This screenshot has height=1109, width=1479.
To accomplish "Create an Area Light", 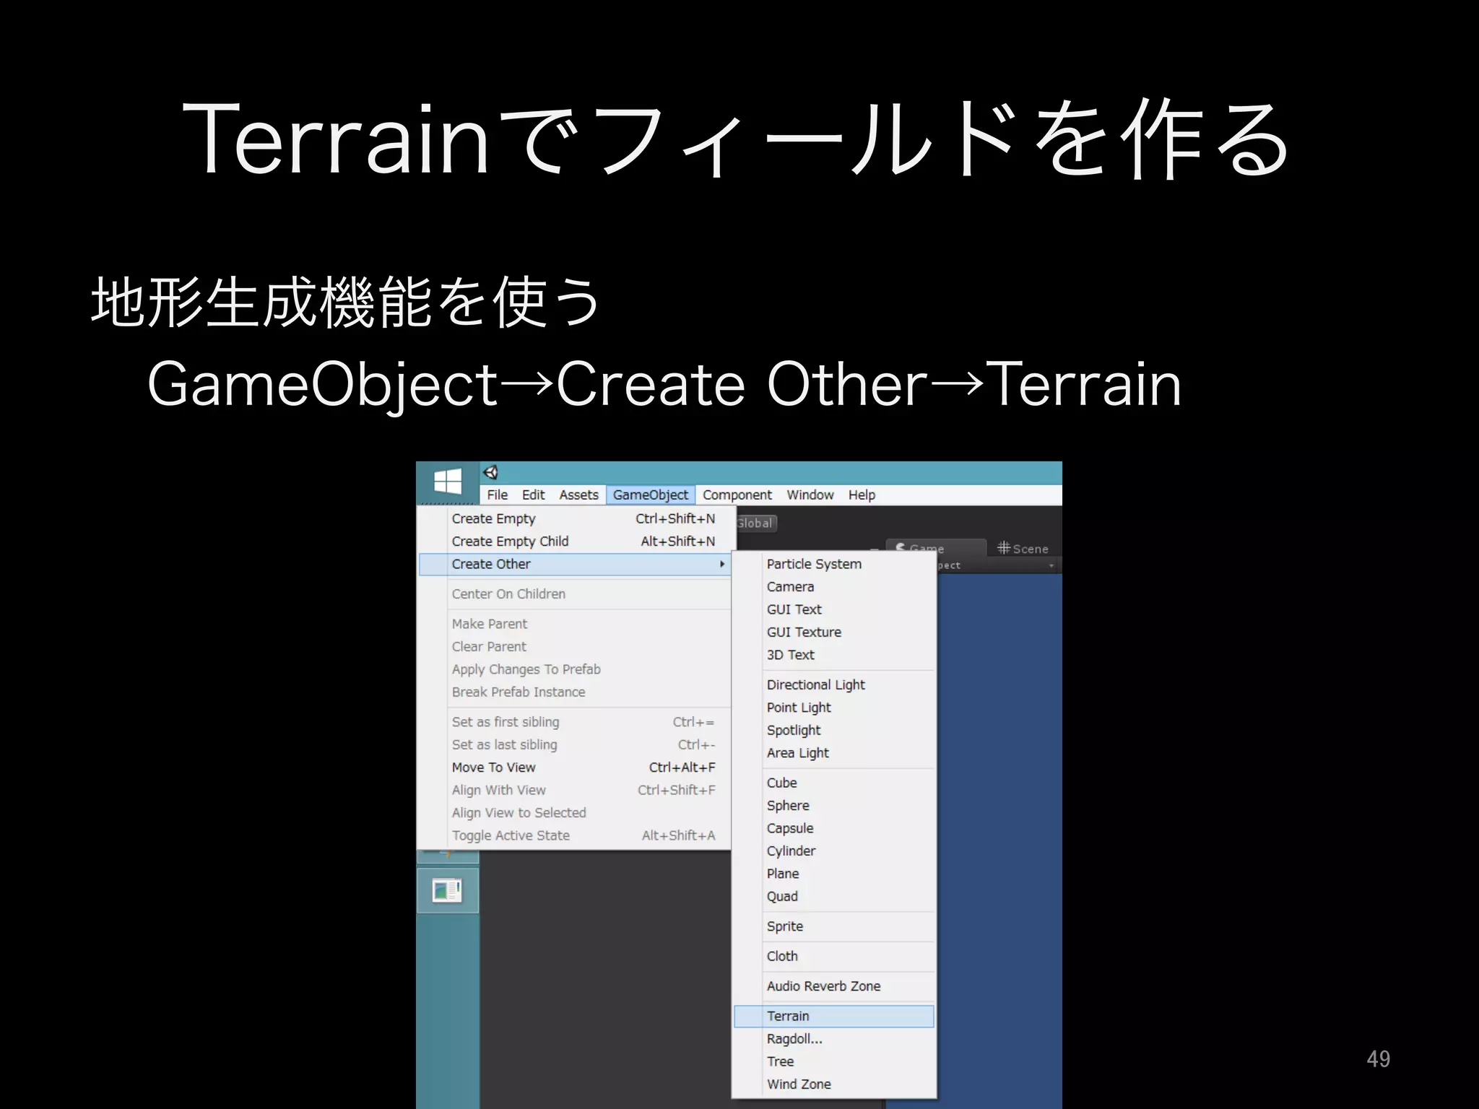I will (834, 753).
